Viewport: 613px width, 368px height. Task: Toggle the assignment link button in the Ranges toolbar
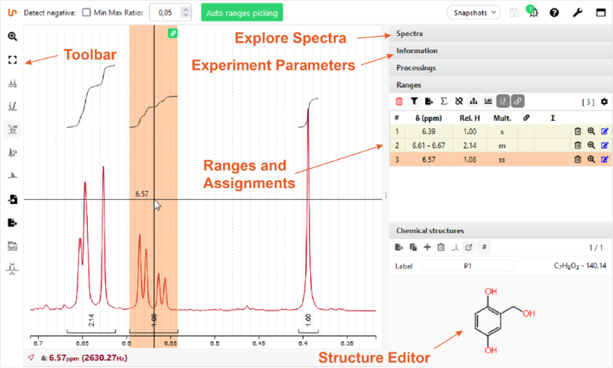518,101
